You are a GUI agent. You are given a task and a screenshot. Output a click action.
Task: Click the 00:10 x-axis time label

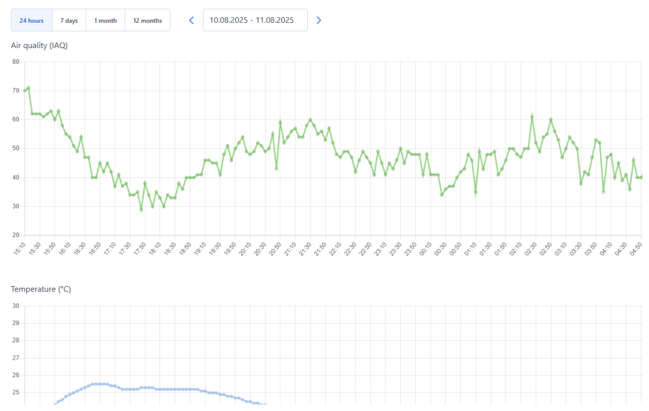(x=426, y=249)
